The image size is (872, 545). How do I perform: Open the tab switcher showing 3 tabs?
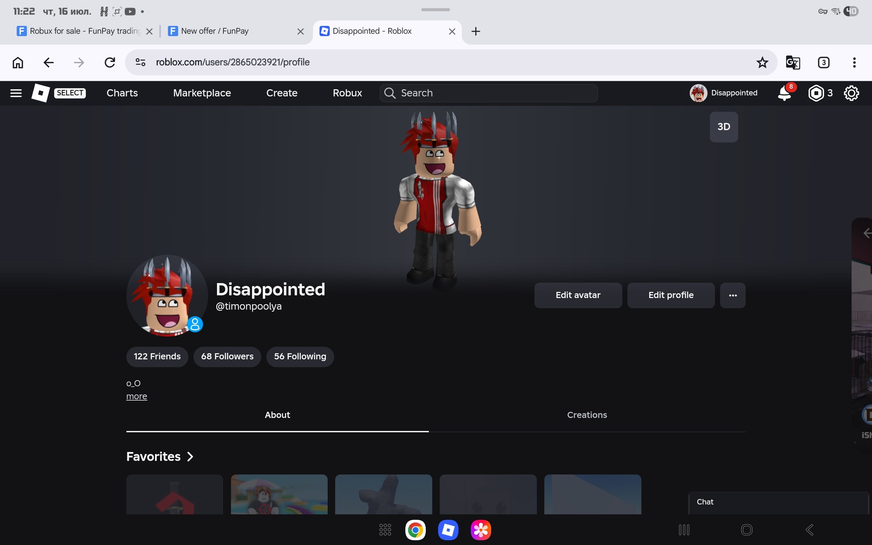(823, 62)
